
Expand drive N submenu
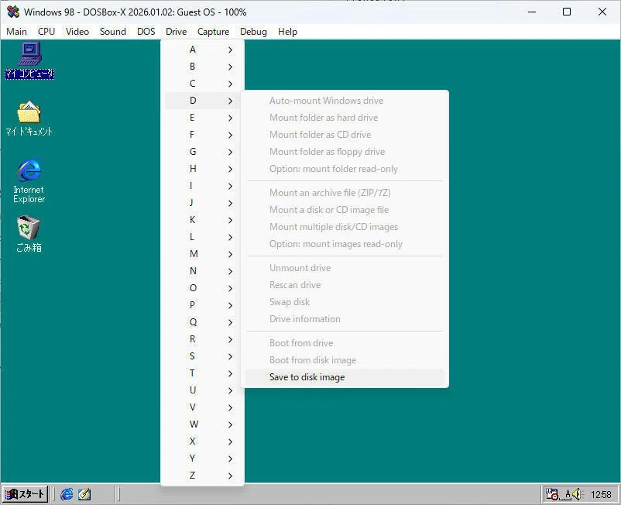[202, 271]
